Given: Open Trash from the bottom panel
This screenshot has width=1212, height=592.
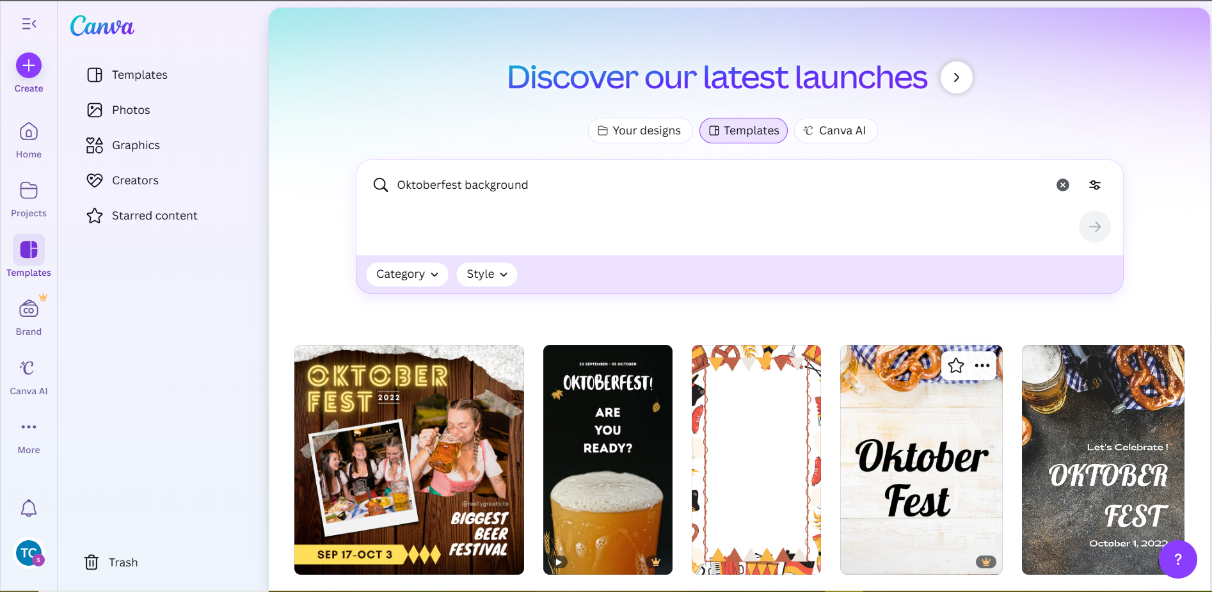Looking at the screenshot, I should 124,562.
